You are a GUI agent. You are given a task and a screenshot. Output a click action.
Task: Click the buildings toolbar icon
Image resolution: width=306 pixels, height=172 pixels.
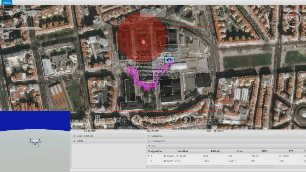tap(99, 119)
